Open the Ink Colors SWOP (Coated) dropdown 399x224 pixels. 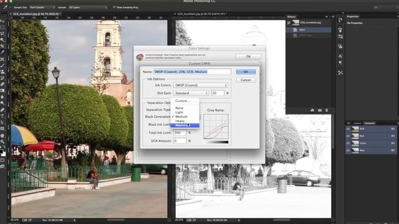point(201,85)
